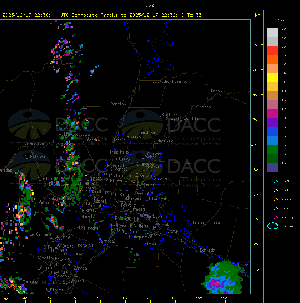This screenshot has height=303, width=300.
Task: Click the Tulumaya label
Action: (x=123, y=159)
